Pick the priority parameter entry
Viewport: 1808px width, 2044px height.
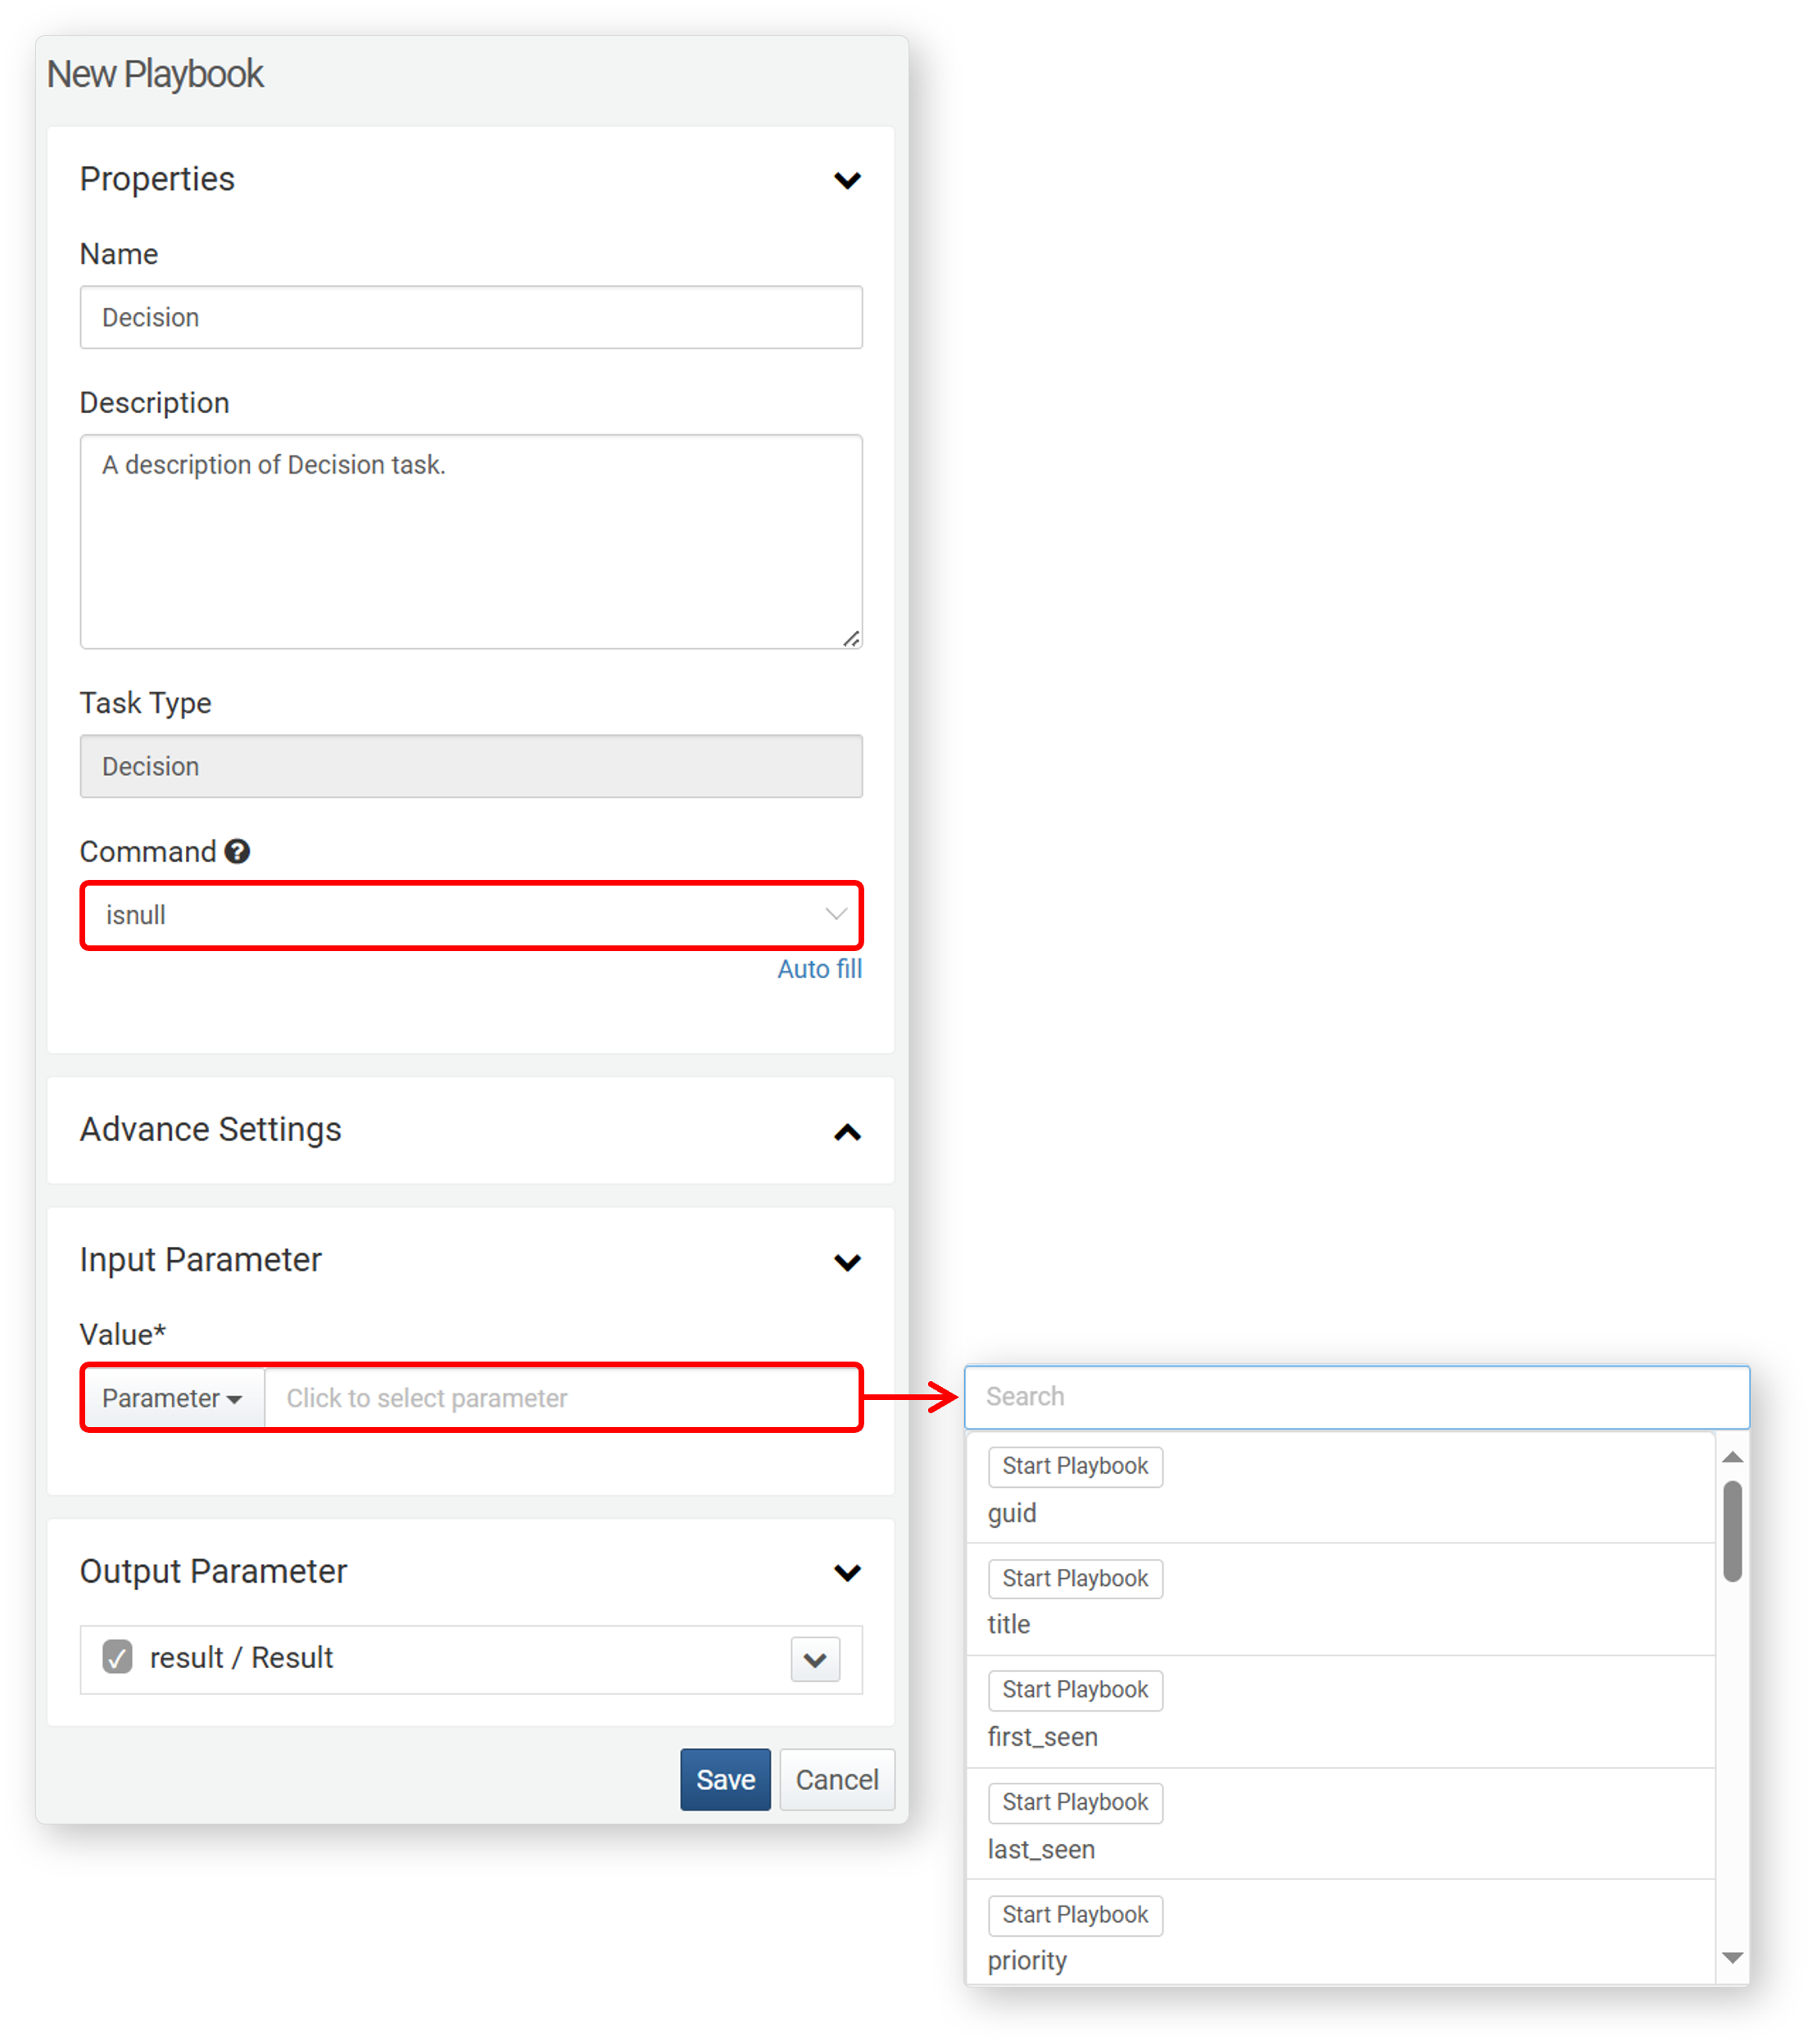1027,1960
